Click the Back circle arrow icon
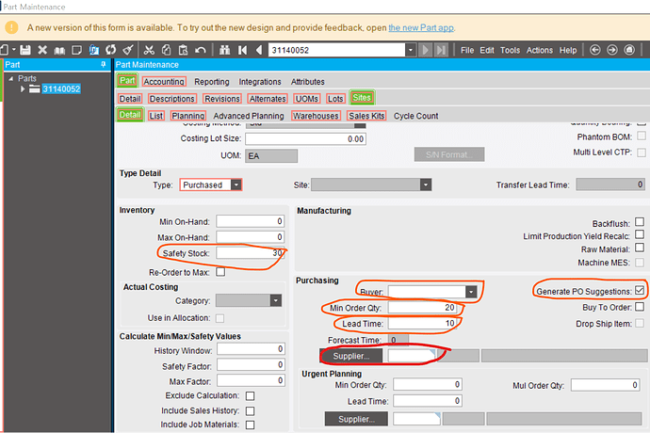 pos(594,50)
